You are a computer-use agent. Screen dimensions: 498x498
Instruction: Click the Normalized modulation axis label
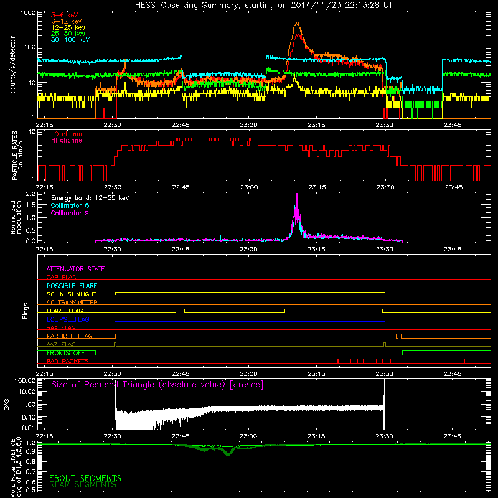16,217
